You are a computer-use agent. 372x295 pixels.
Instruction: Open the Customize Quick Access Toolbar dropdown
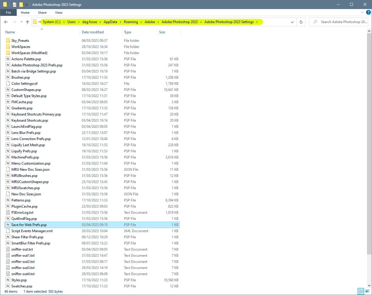pos(26,5)
